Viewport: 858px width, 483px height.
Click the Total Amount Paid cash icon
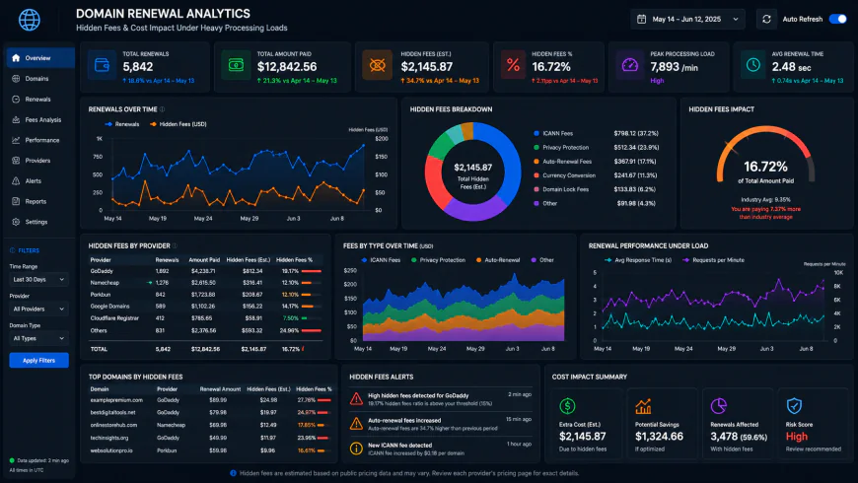pyautogui.click(x=236, y=65)
